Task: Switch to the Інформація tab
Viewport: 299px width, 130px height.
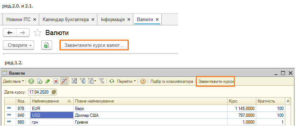Action: tap(116, 20)
